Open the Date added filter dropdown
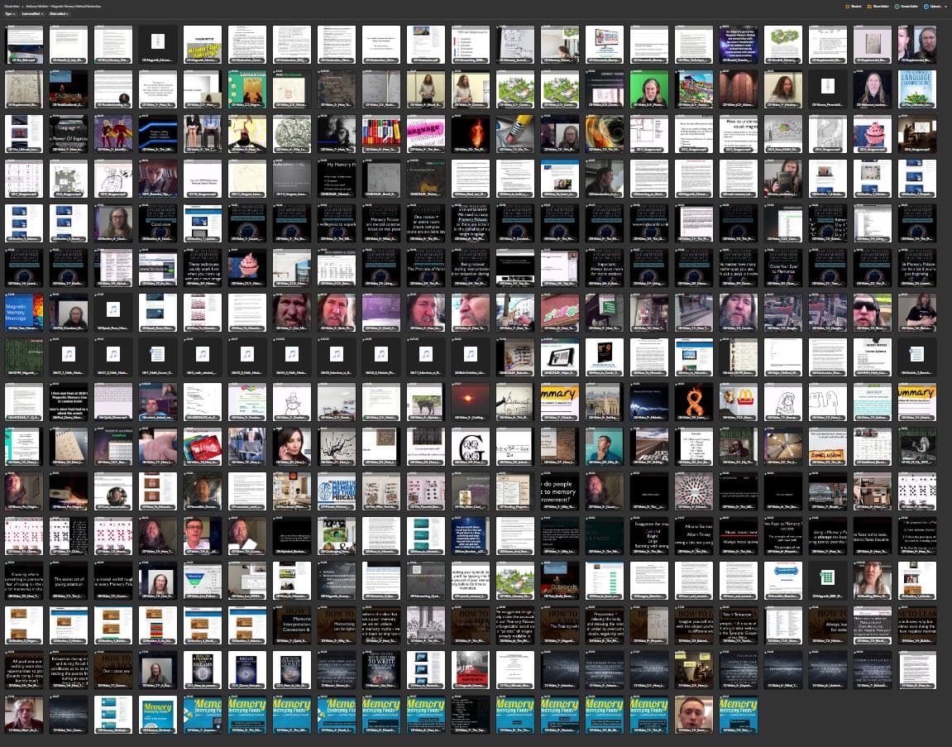952x747 pixels. tap(60, 14)
